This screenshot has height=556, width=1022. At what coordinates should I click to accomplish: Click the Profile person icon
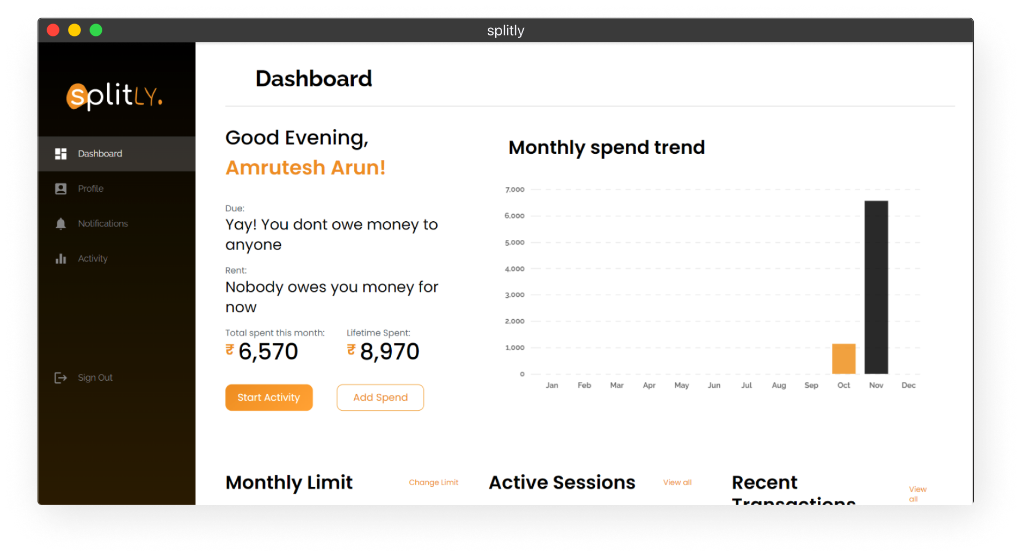pyautogui.click(x=61, y=189)
